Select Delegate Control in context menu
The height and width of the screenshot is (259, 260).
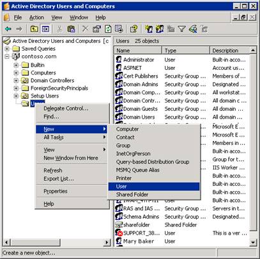(72, 108)
